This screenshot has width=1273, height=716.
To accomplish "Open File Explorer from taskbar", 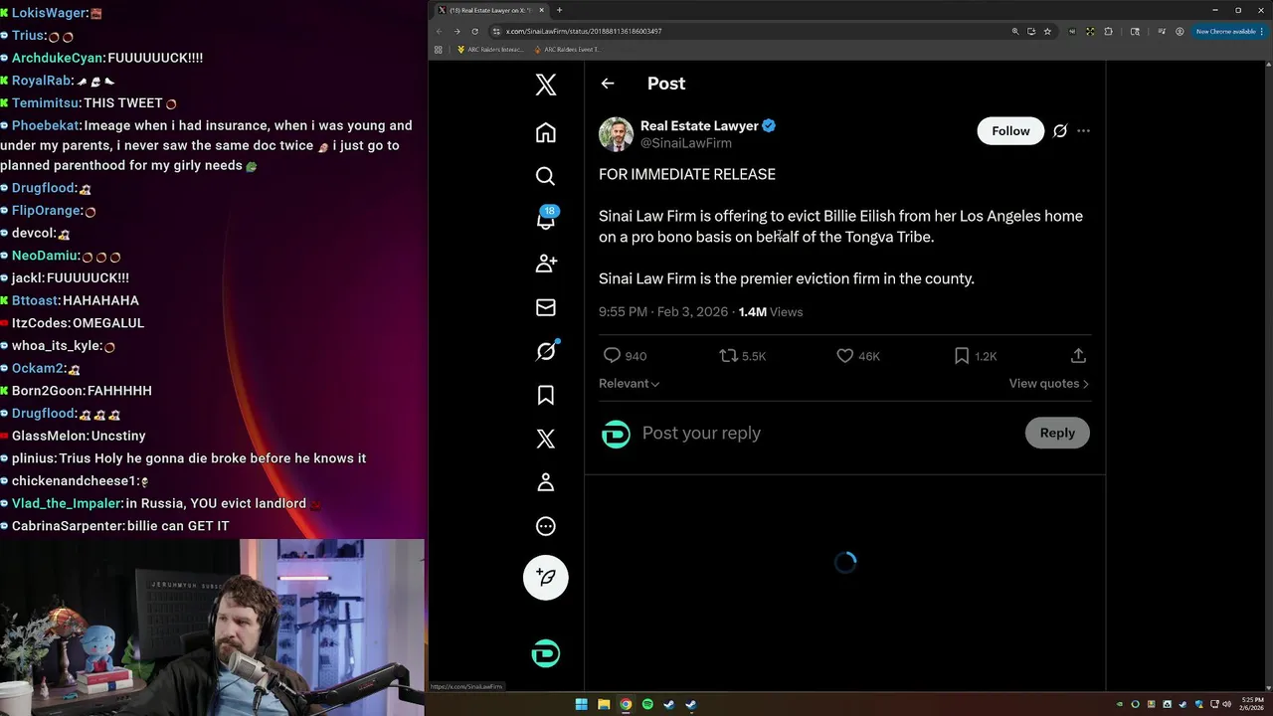I will 604,705.
